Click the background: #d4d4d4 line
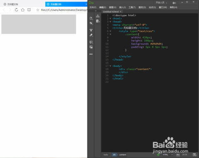Viewport: 199px width, 158px height. [x=147, y=44]
